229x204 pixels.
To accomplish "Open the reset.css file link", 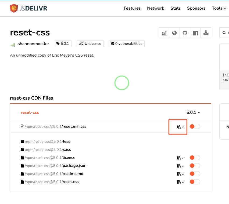I will 52,182.
